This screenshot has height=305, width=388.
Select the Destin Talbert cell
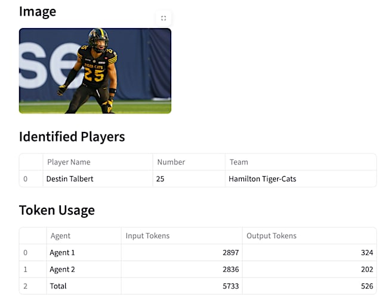(x=70, y=178)
